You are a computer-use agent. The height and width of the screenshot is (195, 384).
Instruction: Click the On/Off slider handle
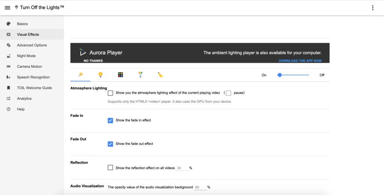[x=280, y=75]
